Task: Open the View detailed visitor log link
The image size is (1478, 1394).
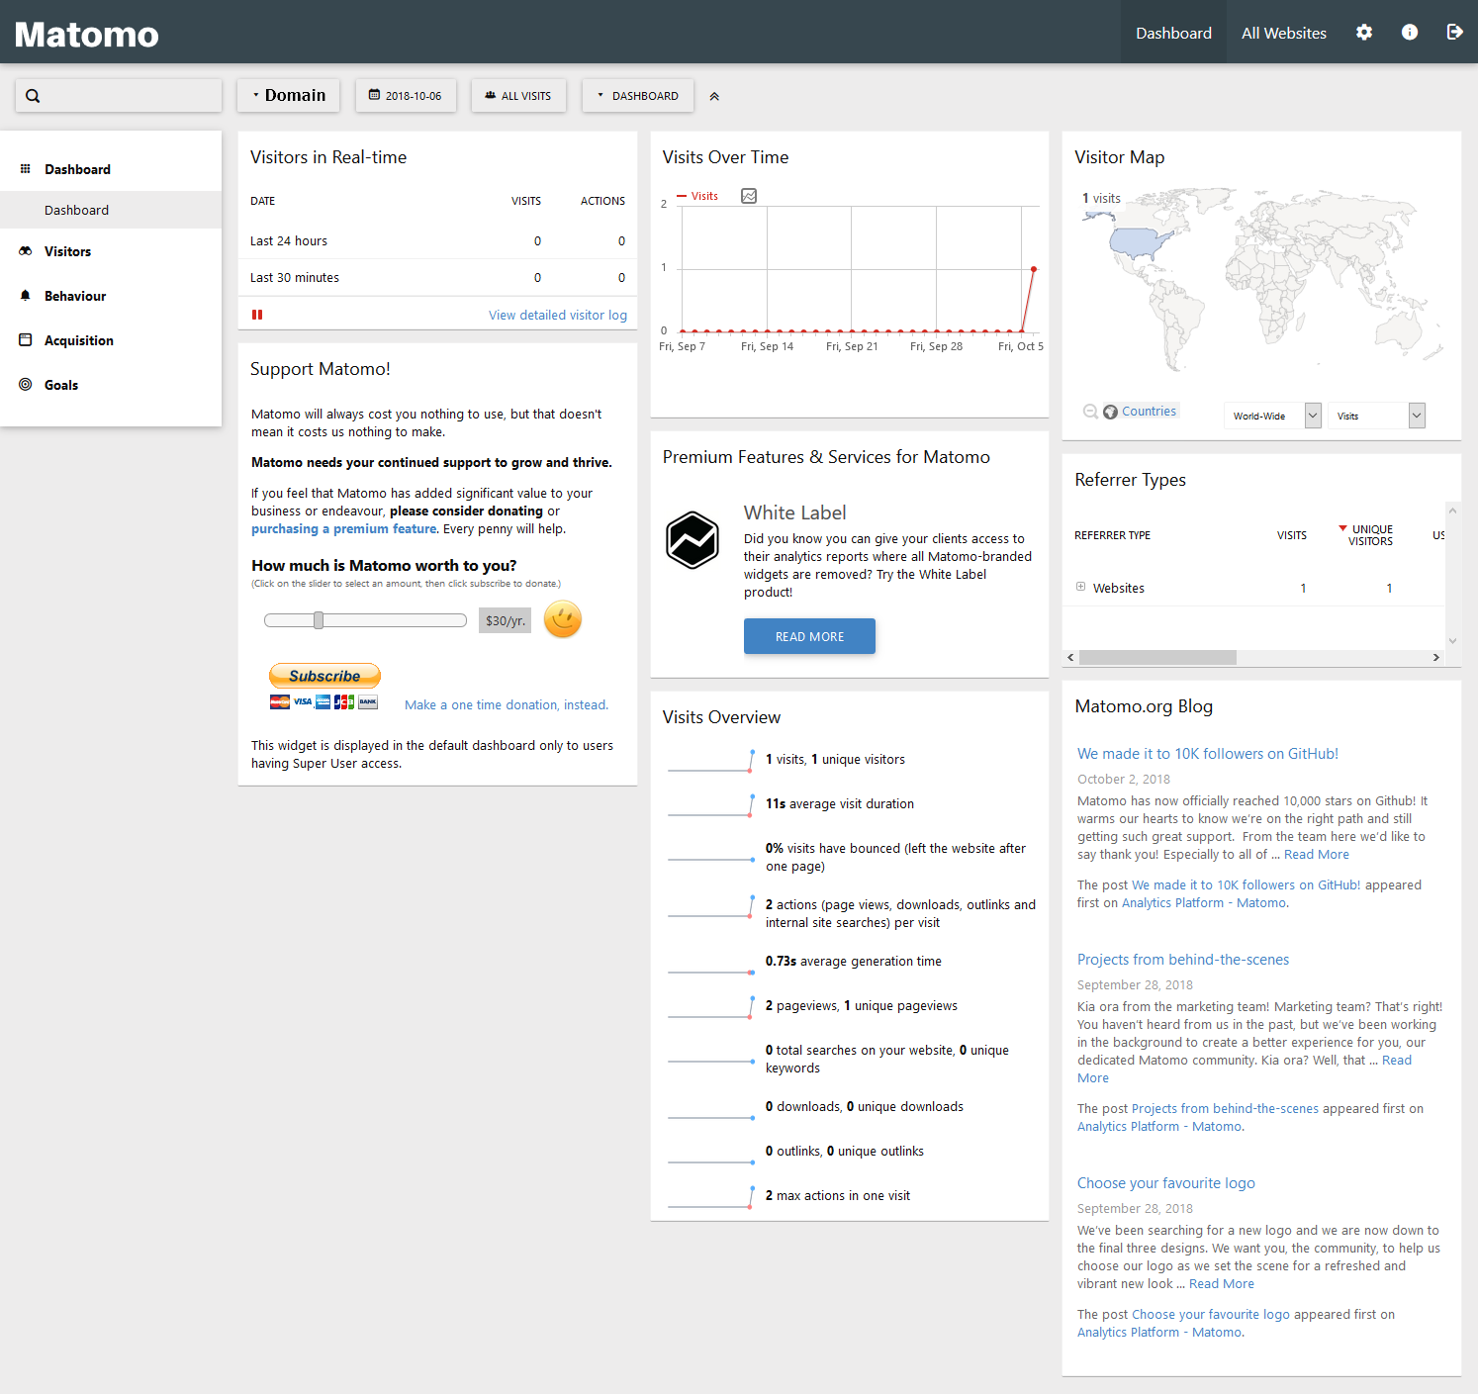Action: 557,315
